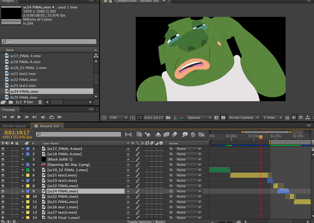Hide the sc21 test2.mov layer
Image resolution: width=314 pixels, height=223 pixels.
tap(3, 175)
